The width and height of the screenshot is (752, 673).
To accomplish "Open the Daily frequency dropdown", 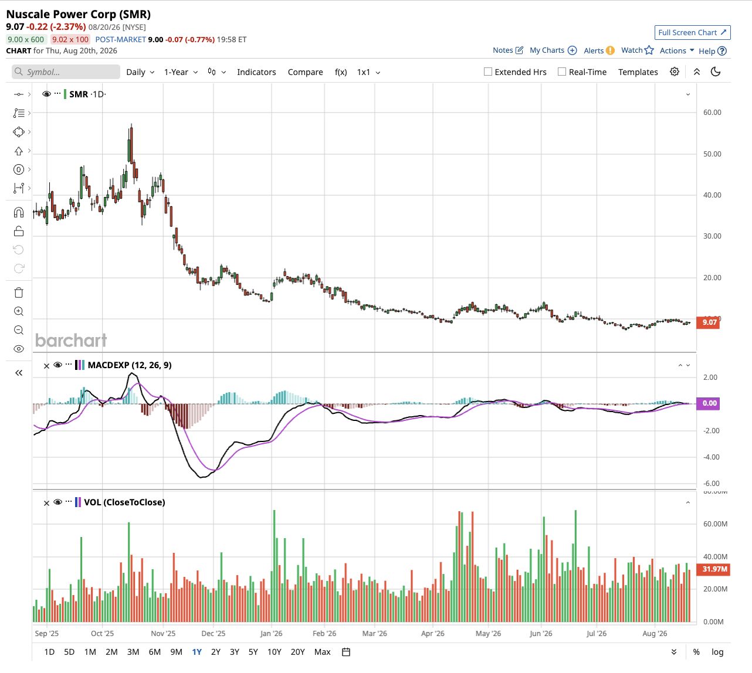I will pyautogui.click(x=140, y=72).
